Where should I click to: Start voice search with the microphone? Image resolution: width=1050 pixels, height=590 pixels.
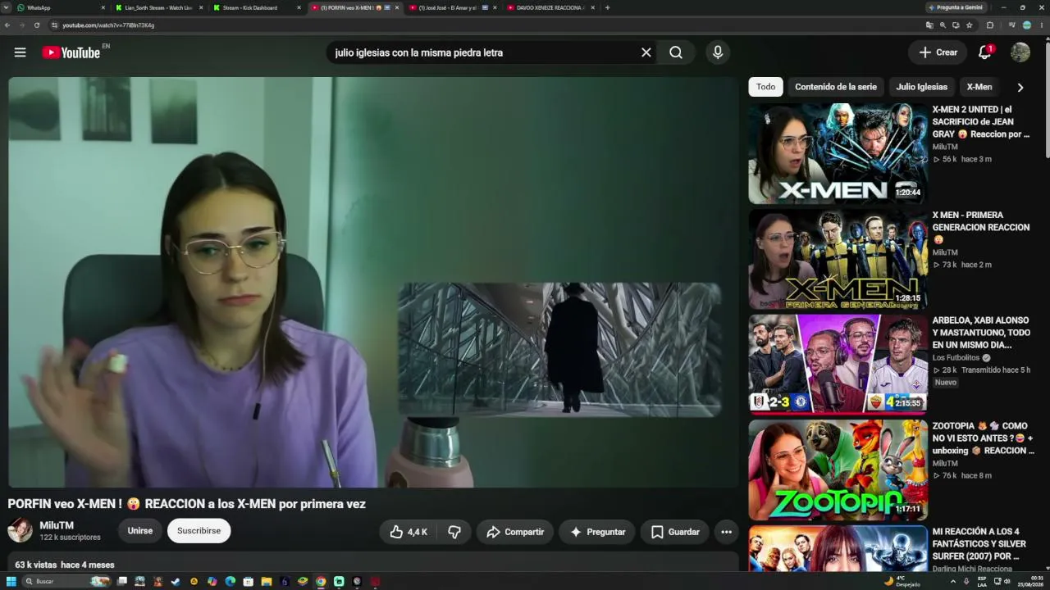[x=718, y=52]
